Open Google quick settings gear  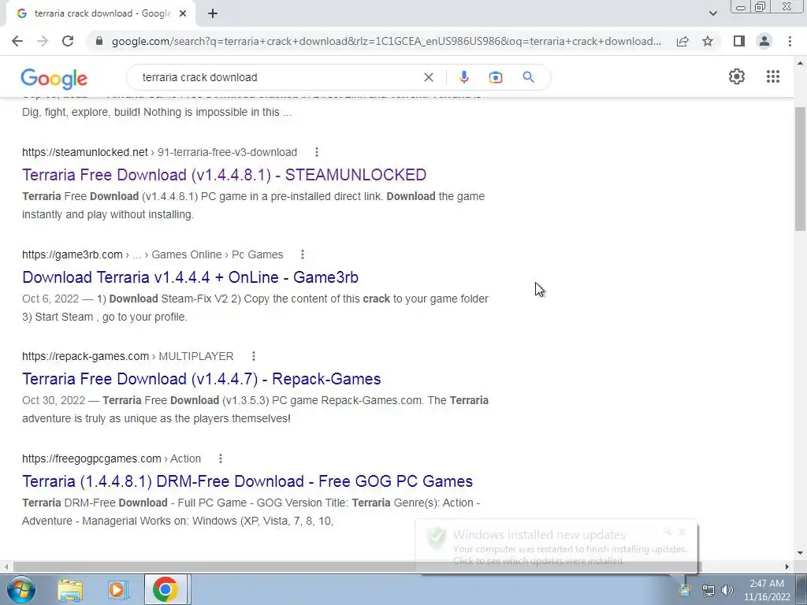[x=737, y=76]
